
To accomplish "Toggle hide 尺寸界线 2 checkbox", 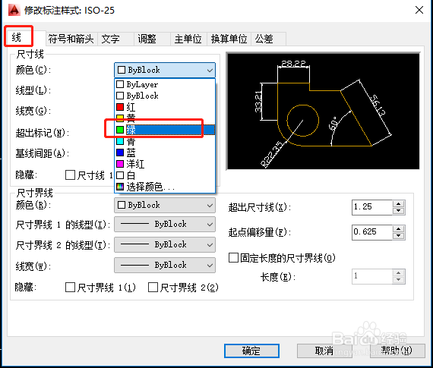I will point(153,287).
